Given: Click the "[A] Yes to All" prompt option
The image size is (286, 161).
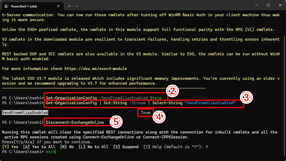Looking at the screenshot, I should [x=39, y=147].
